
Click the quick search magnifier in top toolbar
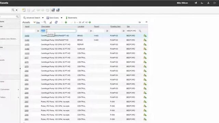pyautogui.click(x=13, y=10)
